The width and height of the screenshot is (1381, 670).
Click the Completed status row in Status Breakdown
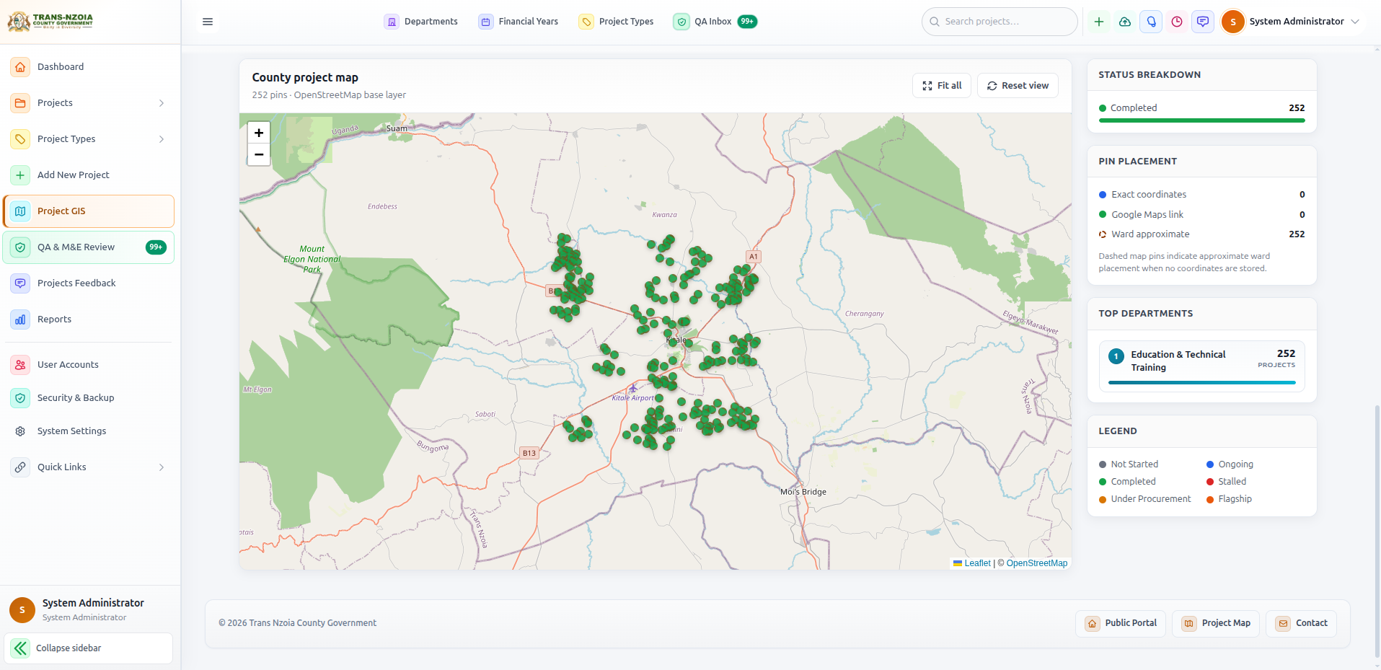coord(1201,108)
